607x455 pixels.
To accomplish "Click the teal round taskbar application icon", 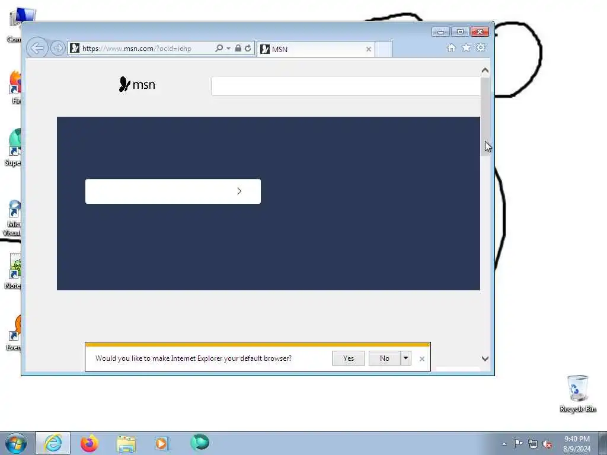I will (200, 442).
